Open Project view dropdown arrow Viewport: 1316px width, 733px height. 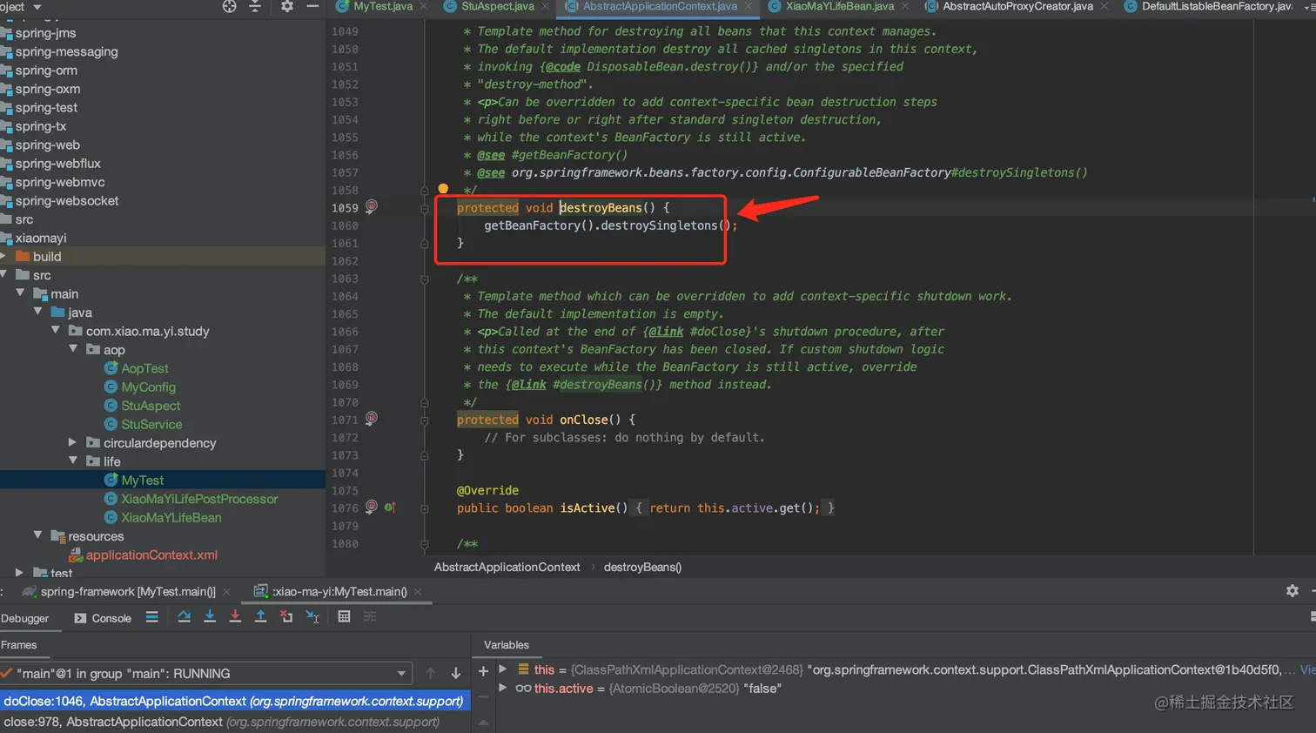[x=37, y=7]
